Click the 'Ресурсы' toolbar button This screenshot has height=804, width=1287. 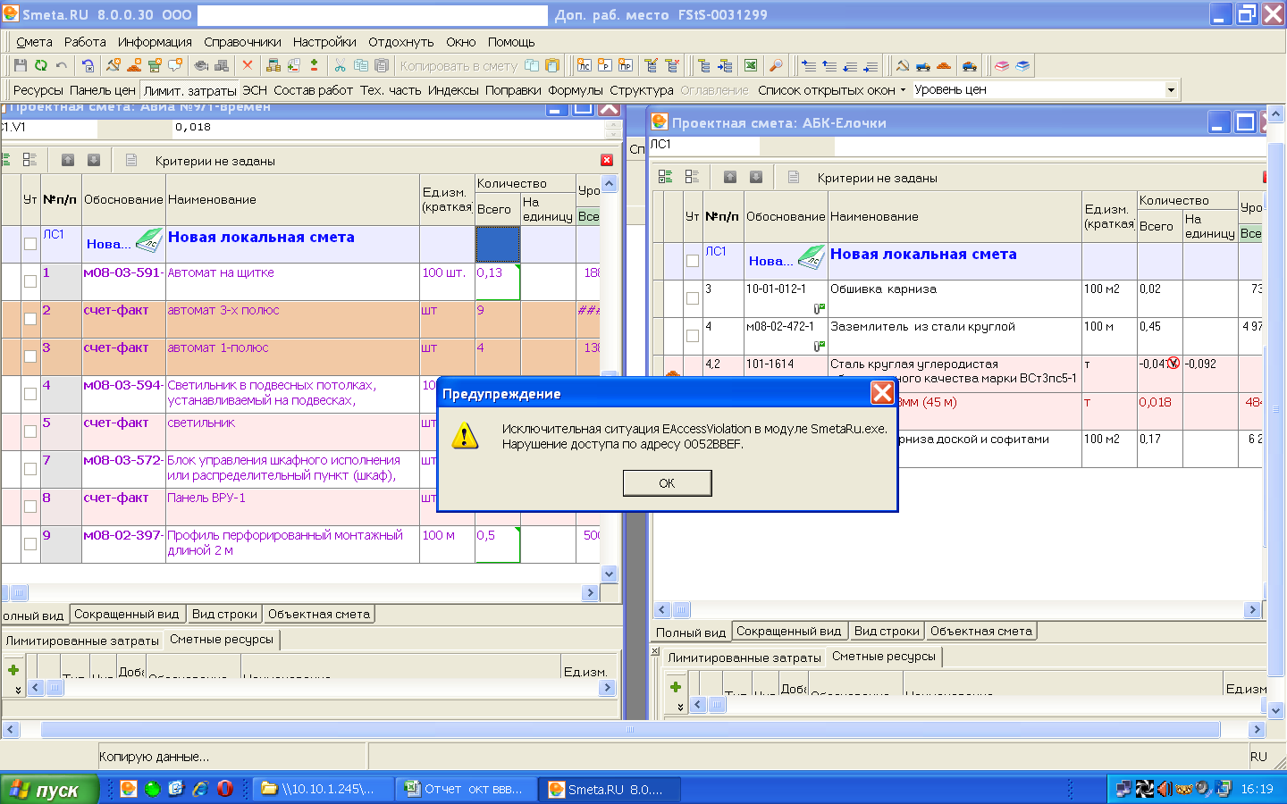(38, 90)
